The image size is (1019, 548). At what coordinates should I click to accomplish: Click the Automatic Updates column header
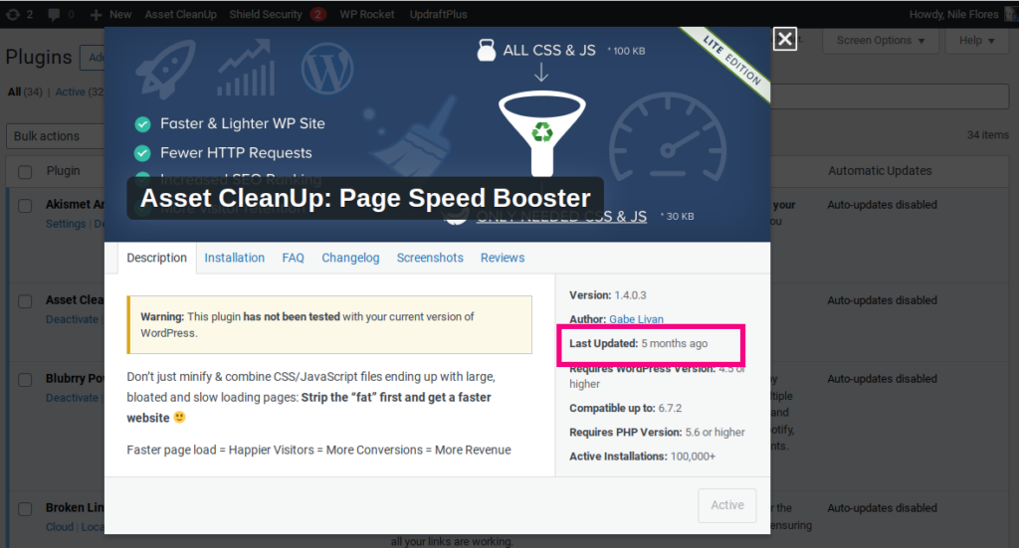coord(880,171)
